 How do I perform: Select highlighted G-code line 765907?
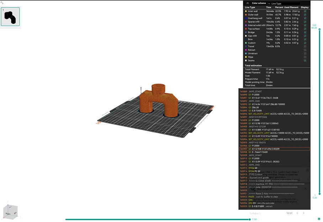click(x=274, y=149)
